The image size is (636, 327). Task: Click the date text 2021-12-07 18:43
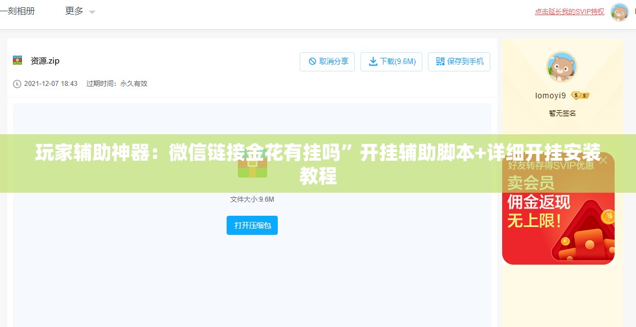click(51, 84)
